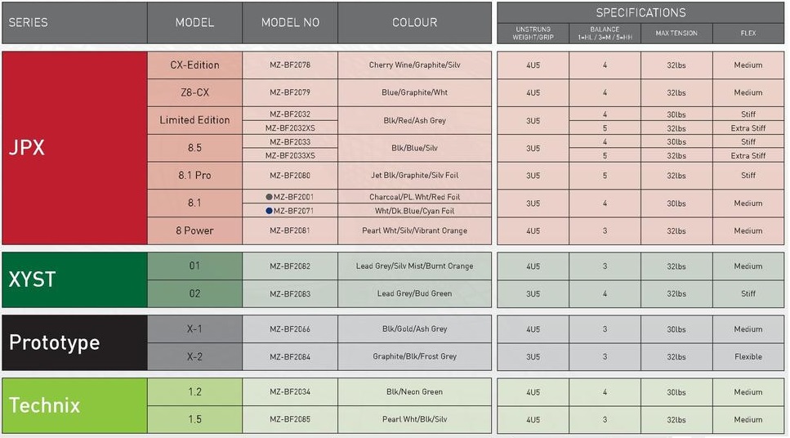Select the Cherry Wine/Graphite/Silv colour cell
790x438 pixels.
click(x=414, y=65)
